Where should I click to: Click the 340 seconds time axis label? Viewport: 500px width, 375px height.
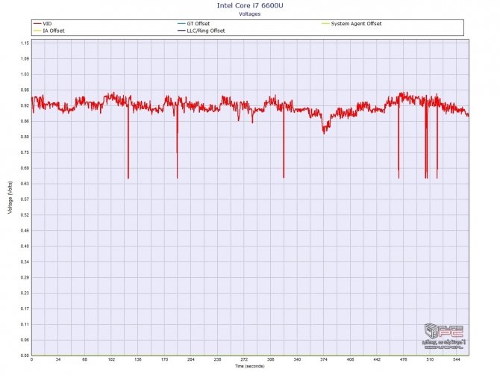pyautogui.click(x=297, y=359)
